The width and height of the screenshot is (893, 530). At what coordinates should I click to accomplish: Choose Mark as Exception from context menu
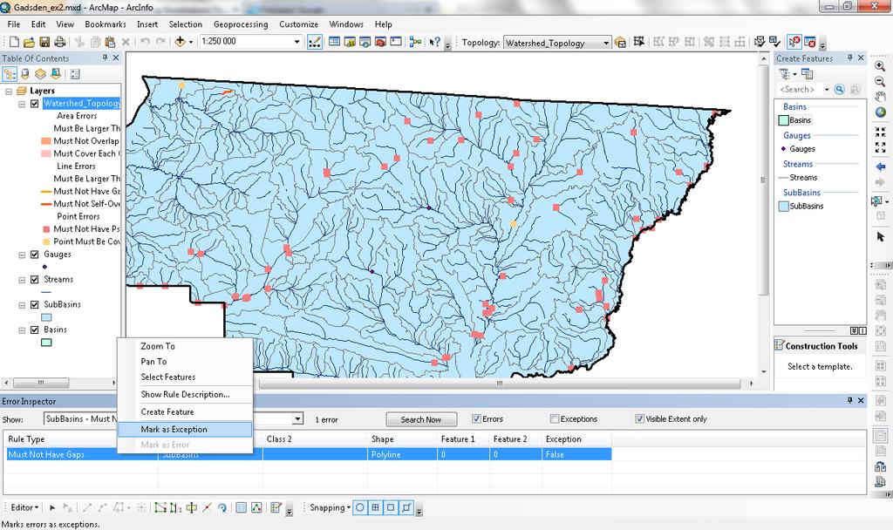point(185,429)
